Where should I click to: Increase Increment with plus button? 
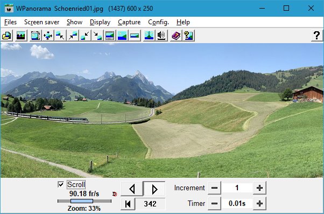coord(259,188)
